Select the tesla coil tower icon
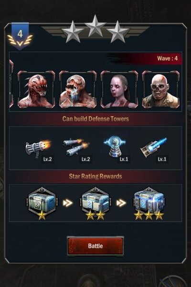This screenshot has height=287, width=191. 115,146
